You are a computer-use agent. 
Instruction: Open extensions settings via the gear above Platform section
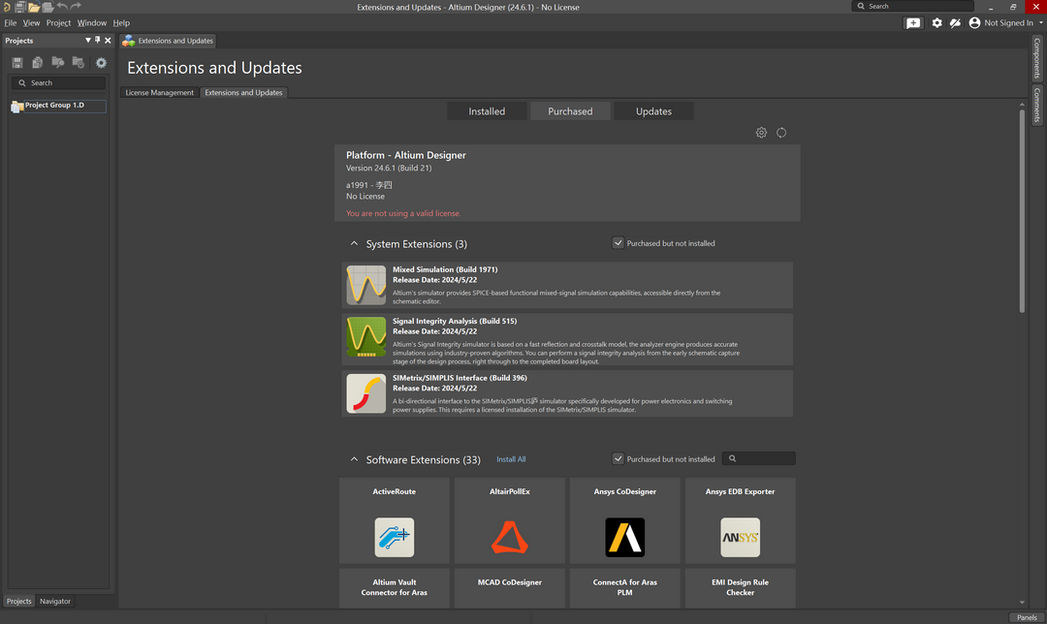(761, 132)
